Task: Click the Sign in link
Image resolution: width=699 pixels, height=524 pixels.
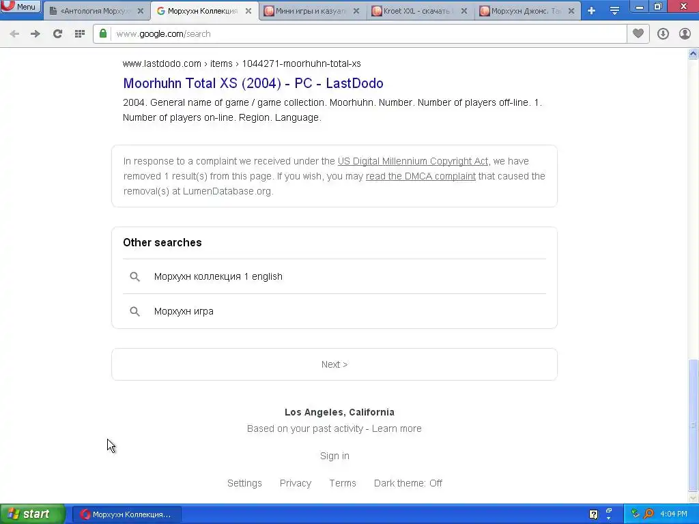Action: pyautogui.click(x=334, y=456)
